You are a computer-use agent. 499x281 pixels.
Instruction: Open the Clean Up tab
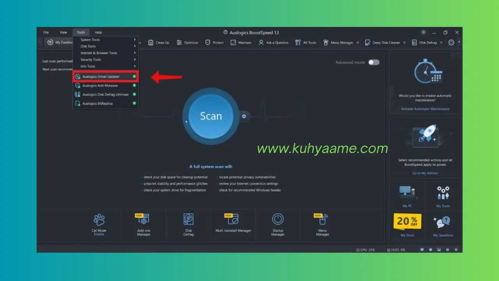tap(159, 43)
